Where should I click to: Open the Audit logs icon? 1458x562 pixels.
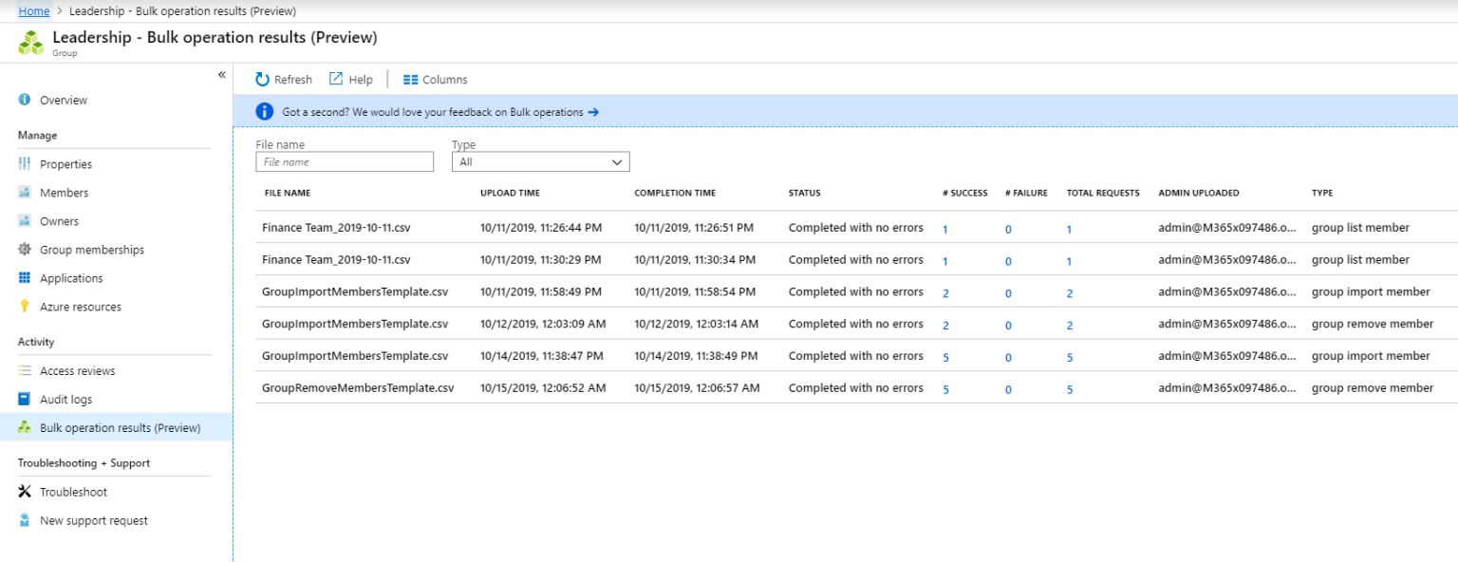point(27,399)
